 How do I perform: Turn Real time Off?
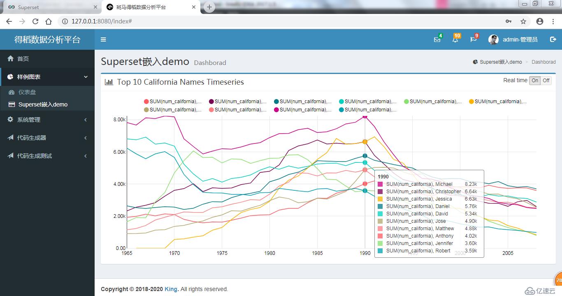click(x=546, y=81)
